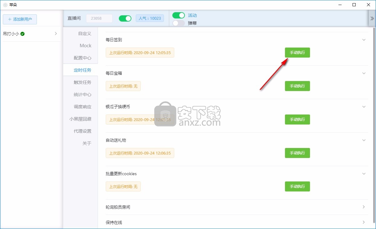This screenshot has width=376, height=229.
Task: Click the 直播间 label
Action: pos(74,18)
